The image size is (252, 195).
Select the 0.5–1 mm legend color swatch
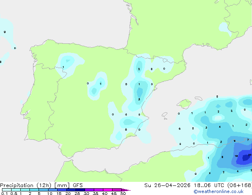click(x=16, y=190)
